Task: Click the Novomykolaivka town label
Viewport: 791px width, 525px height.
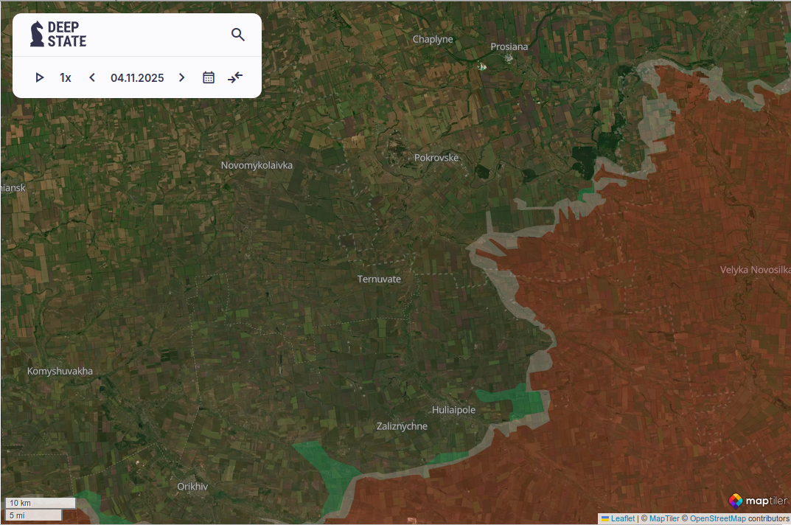Action: (x=257, y=165)
